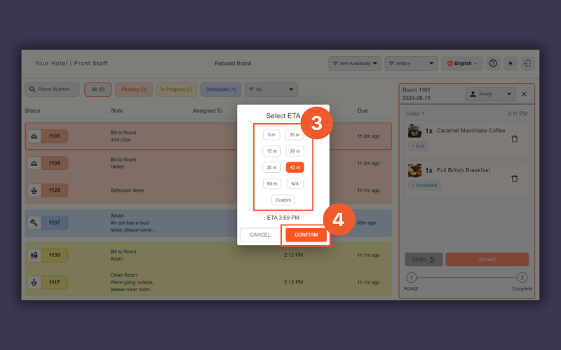This screenshot has height=350, width=561.
Task: Toggle the light/dark theme sun icon
Action: (511, 63)
